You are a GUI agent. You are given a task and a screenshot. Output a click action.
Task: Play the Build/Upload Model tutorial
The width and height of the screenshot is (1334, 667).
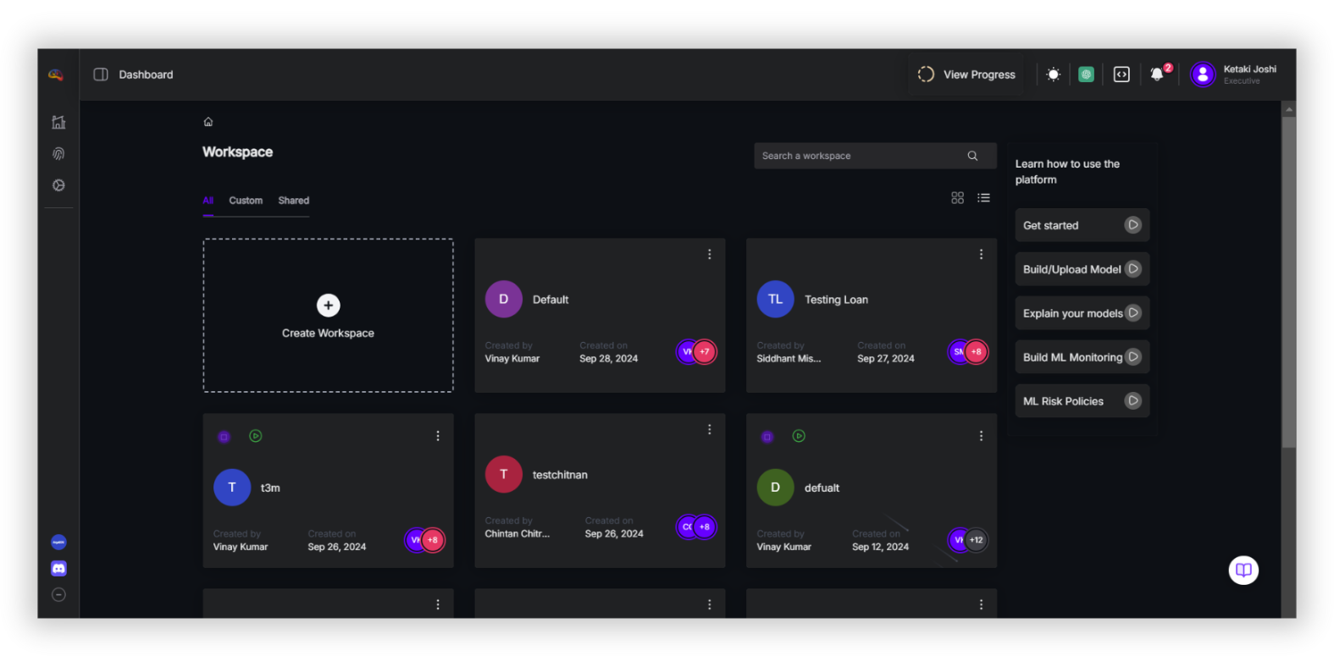tap(1132, 269)
